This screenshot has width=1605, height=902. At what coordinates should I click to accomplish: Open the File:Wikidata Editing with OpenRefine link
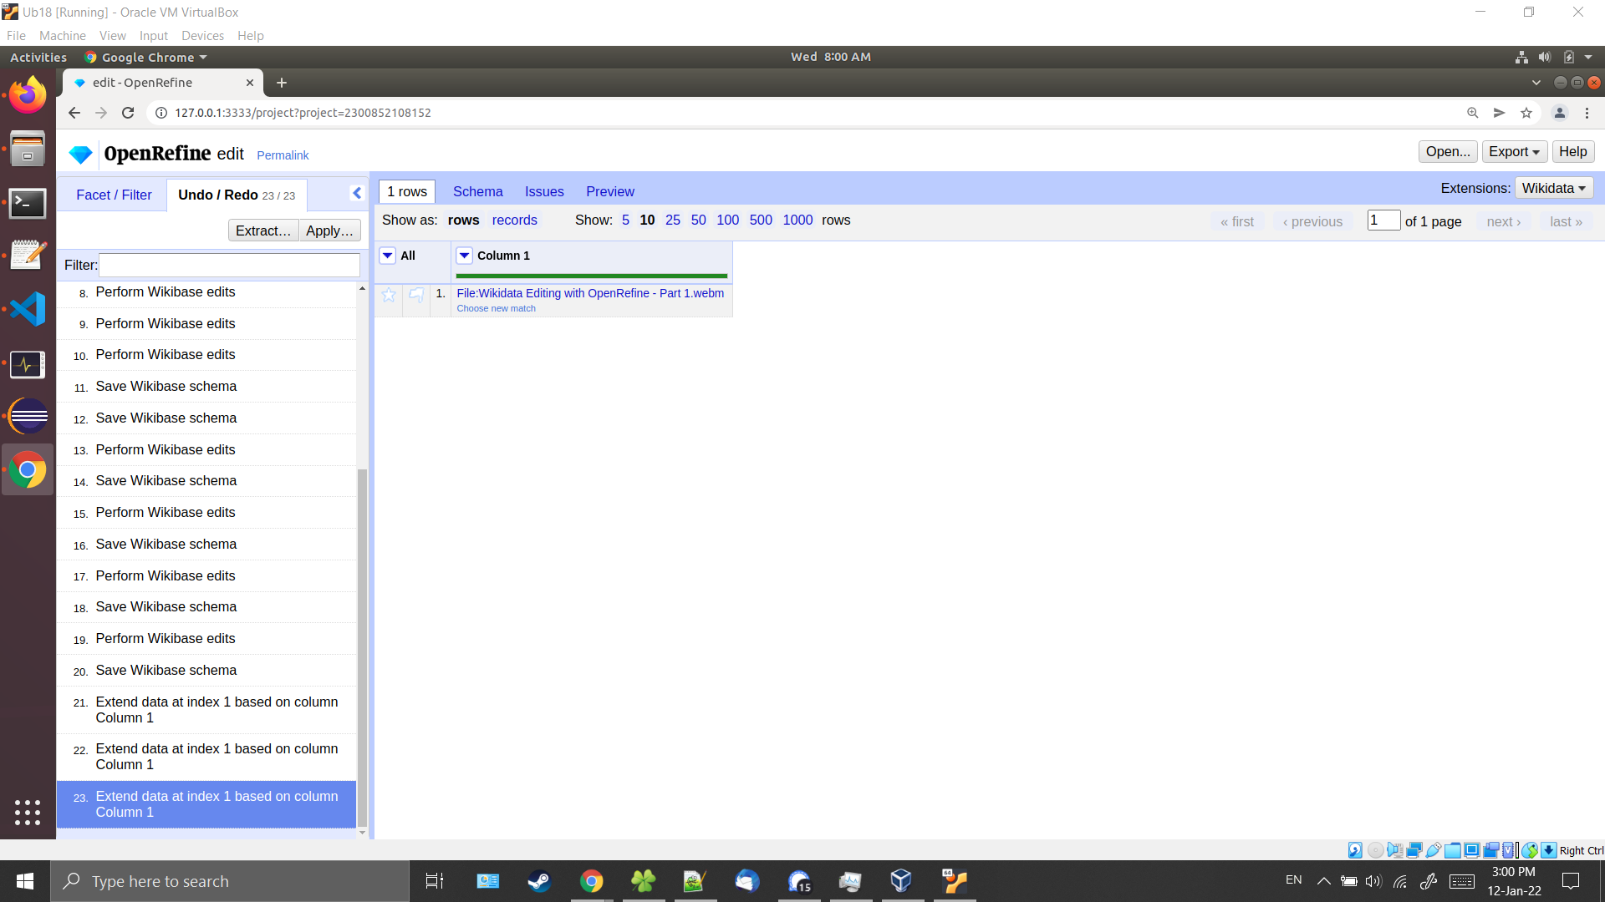[x=590, y=293]
